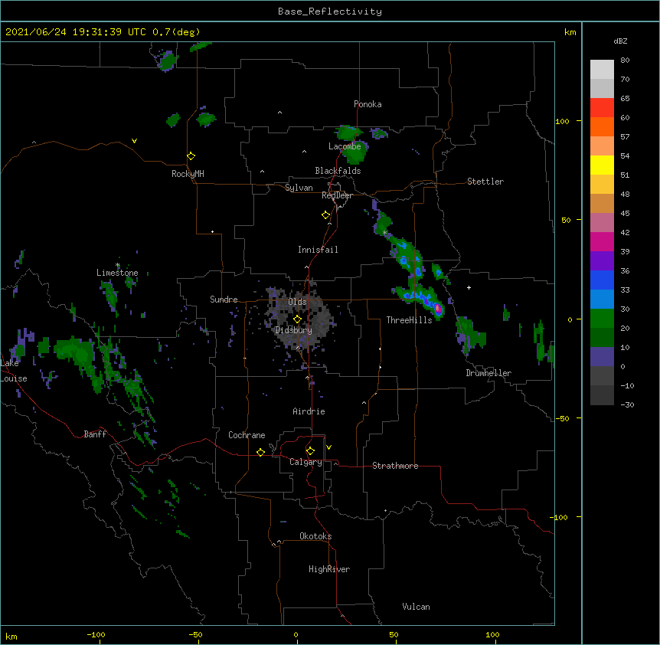The width and height of the screenshot is (660, 645).
Task: Click the Stettler city label
Action: (x=485, y=182)
